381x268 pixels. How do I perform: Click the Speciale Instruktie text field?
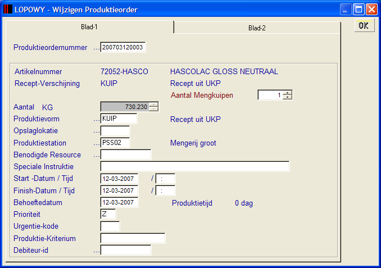[x=195, y=166]
